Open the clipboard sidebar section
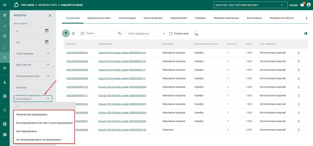This screenshot has height=146, width=313. [5, 96]
